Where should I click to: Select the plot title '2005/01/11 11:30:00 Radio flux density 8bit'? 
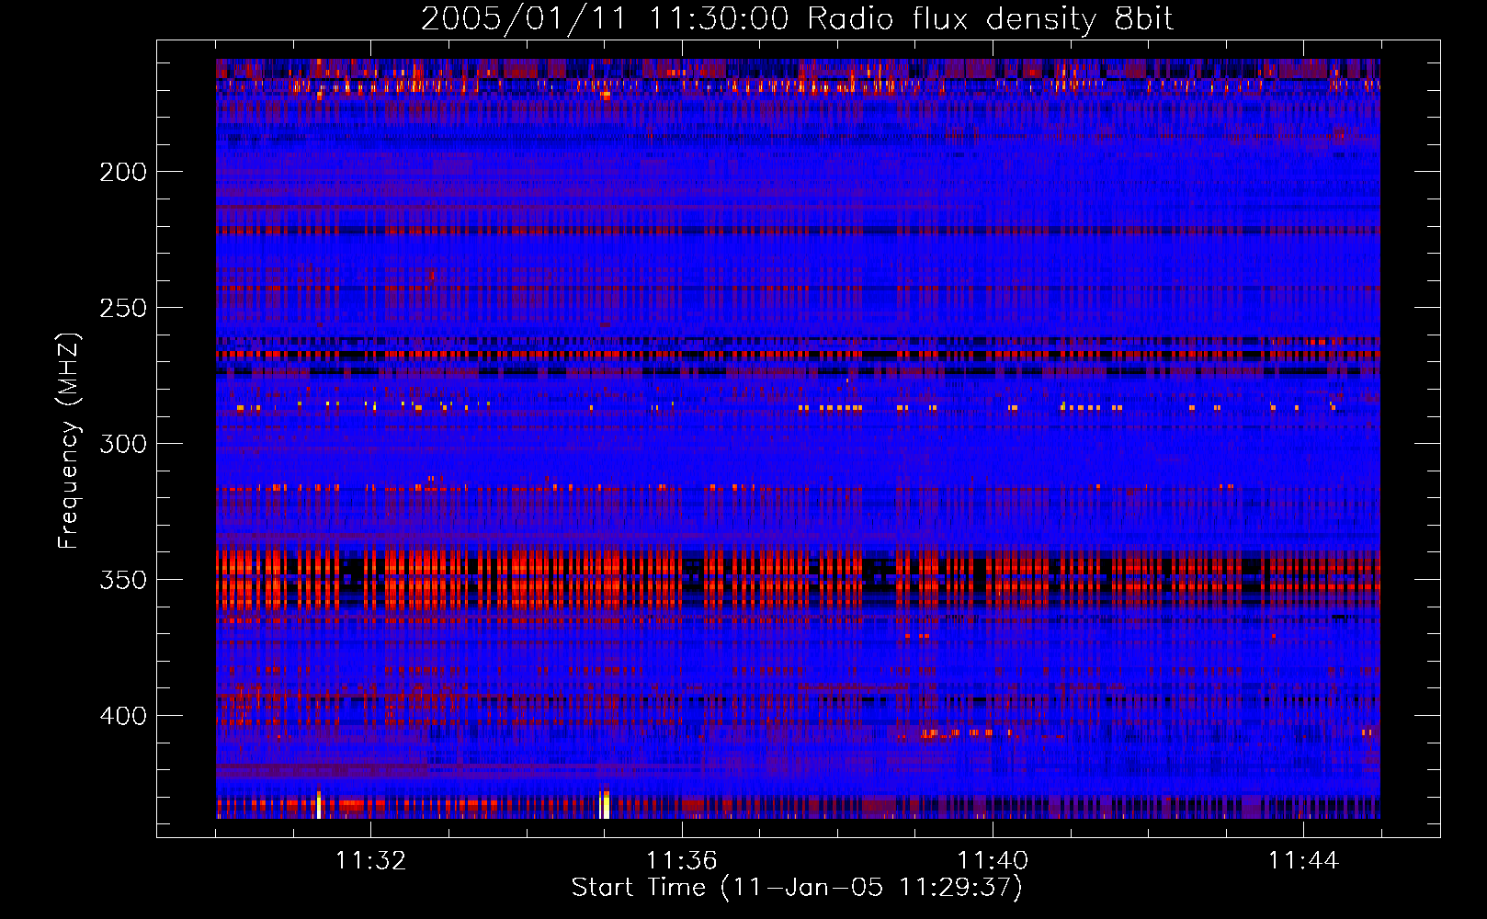tap(797, 19)
